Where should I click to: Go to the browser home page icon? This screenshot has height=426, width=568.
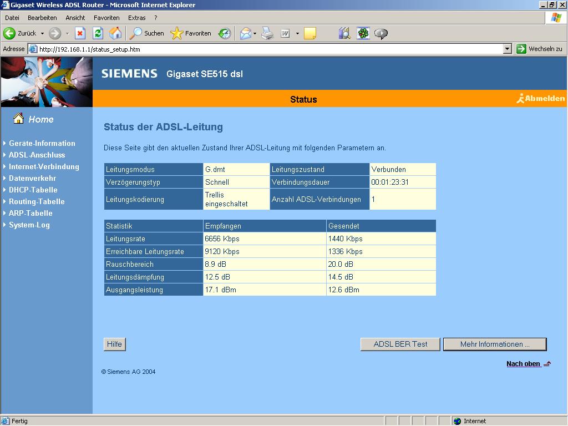[115, 33]
